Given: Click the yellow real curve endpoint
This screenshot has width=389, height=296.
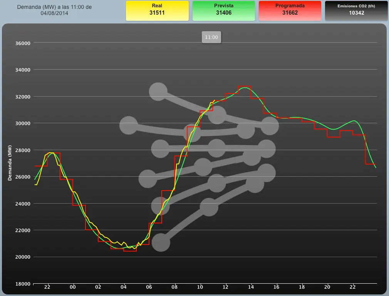Looking at the screenshot, I should tap(215, 100).
